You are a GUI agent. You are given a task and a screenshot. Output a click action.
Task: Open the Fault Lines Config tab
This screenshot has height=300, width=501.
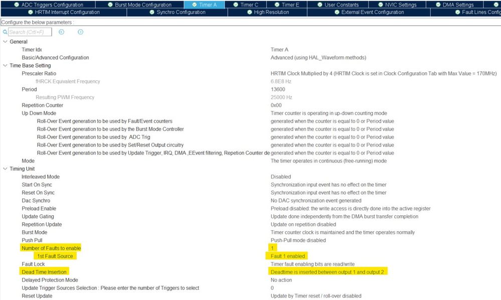[466, 12]
